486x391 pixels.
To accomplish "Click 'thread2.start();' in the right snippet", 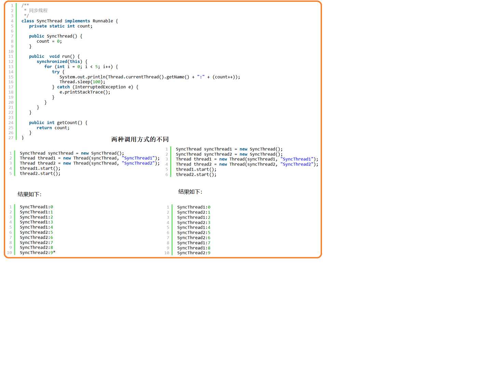I will coord(196,174).
